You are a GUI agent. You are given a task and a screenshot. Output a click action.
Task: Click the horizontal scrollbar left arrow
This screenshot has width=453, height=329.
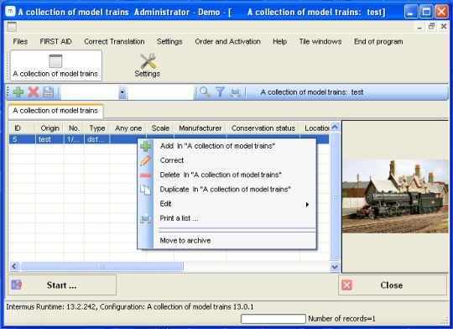coord(14,266)
